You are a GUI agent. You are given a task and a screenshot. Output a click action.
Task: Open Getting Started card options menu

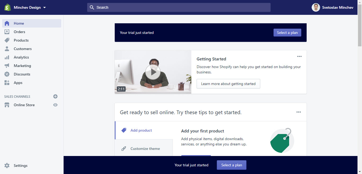tap(299, 56)
